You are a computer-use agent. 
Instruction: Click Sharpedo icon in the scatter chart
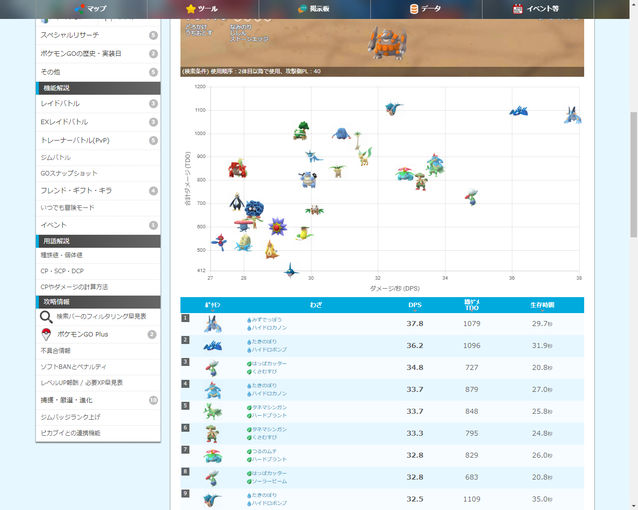pos(291,271)
